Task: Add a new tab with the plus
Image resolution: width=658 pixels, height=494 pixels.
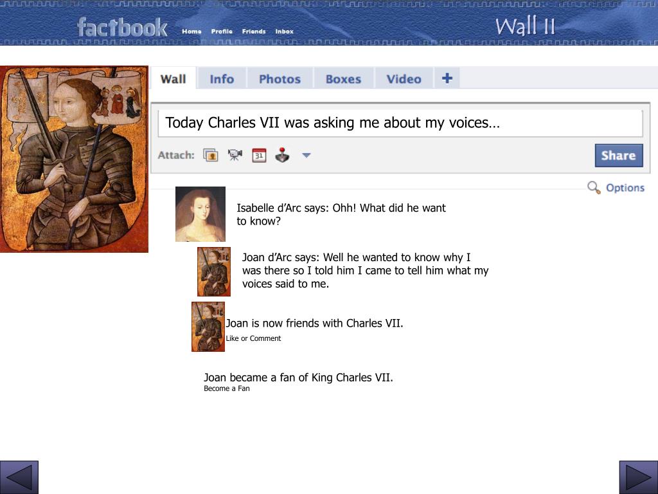Action: click(x=447, y=78)
